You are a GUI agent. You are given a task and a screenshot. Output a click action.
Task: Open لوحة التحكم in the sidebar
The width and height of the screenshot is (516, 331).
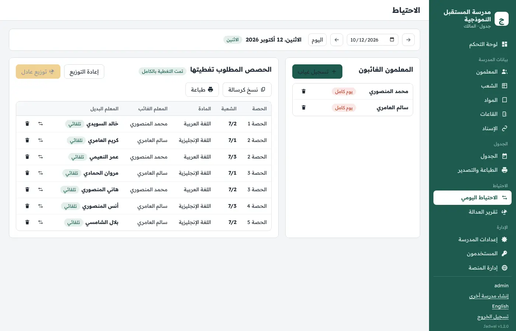click(x=473, y=44)
